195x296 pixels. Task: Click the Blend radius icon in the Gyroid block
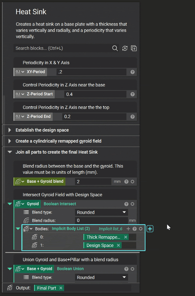(x=26, y=220)
